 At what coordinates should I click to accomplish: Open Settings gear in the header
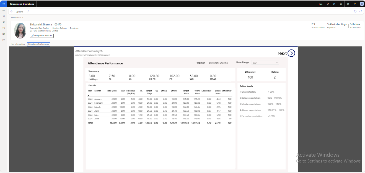point(348,4)
